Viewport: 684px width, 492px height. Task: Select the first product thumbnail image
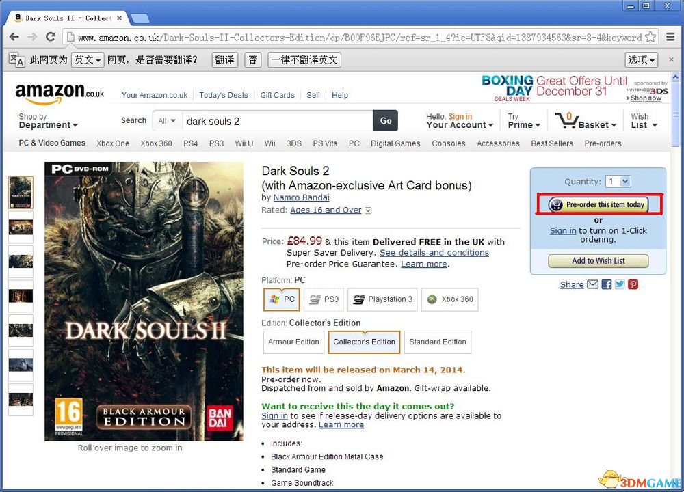(x=21, y=193)
